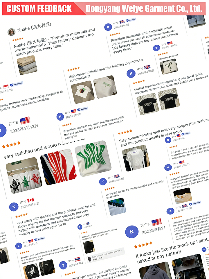This screenshot has height=279, width=209.
Task: Open the mannequin white t-shirt photo
Action: 136,158
